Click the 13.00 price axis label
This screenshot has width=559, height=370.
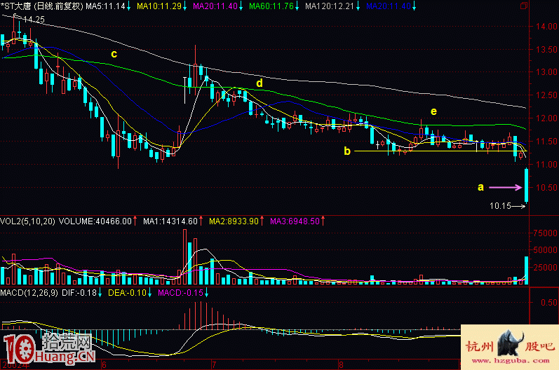tap(546, 72)
